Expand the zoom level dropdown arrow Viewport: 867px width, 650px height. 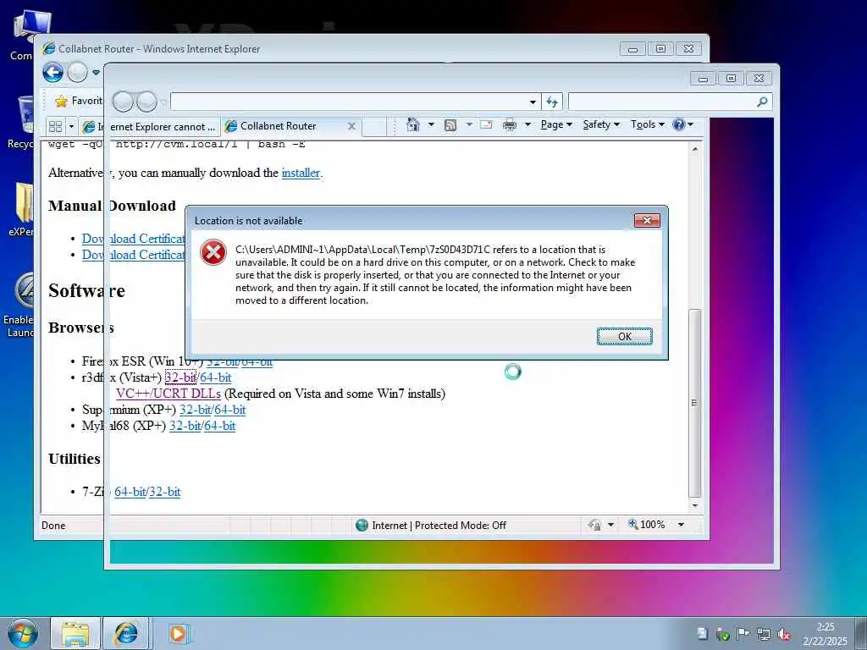682,525
